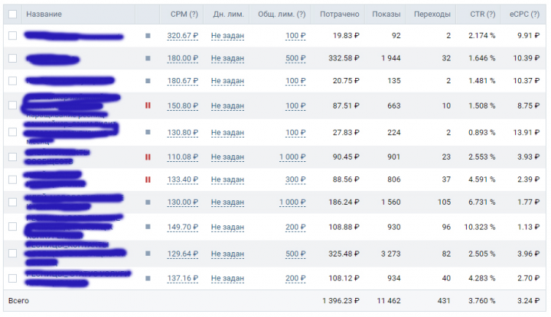Sort by the eCPC (?) column header
Screen dimensions: 551x317
(525, 15)
